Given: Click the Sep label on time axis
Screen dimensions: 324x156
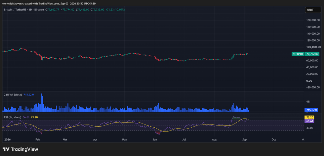Looking at the screenshot, I should click(x=245, y=140).
